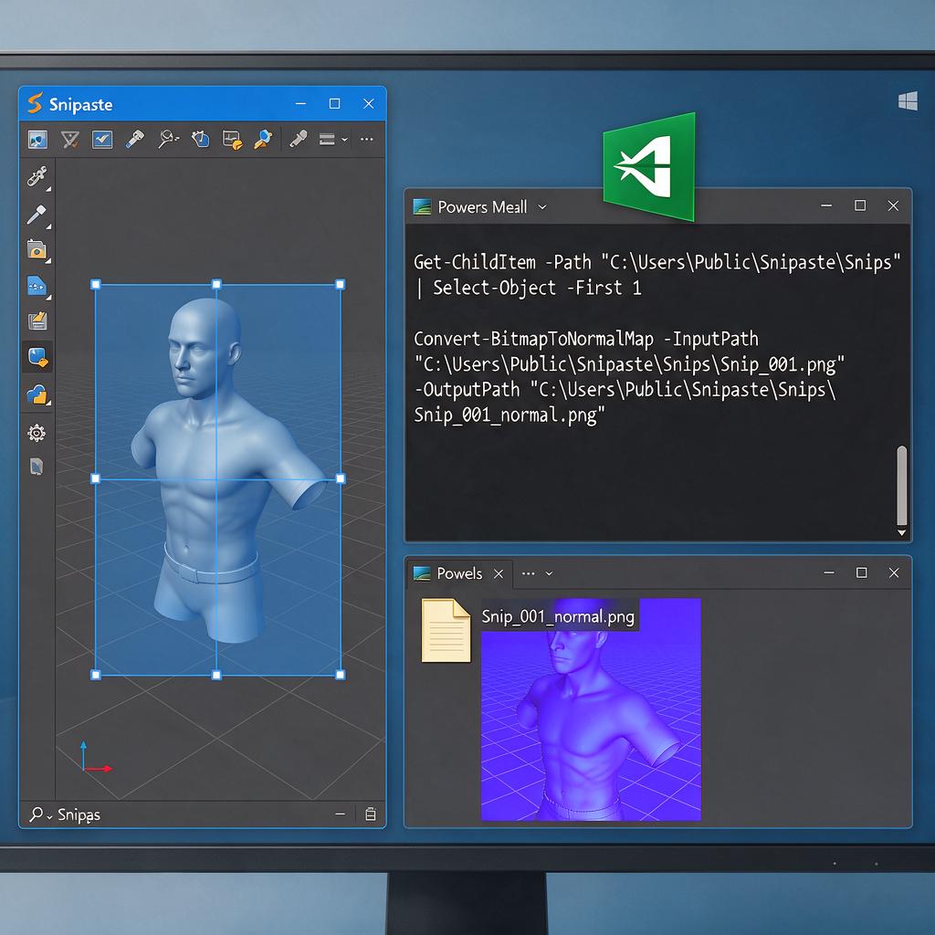Switch to the Powels tab
The height and width of the screenshot is (935, 935).
(x=458, y=573)
